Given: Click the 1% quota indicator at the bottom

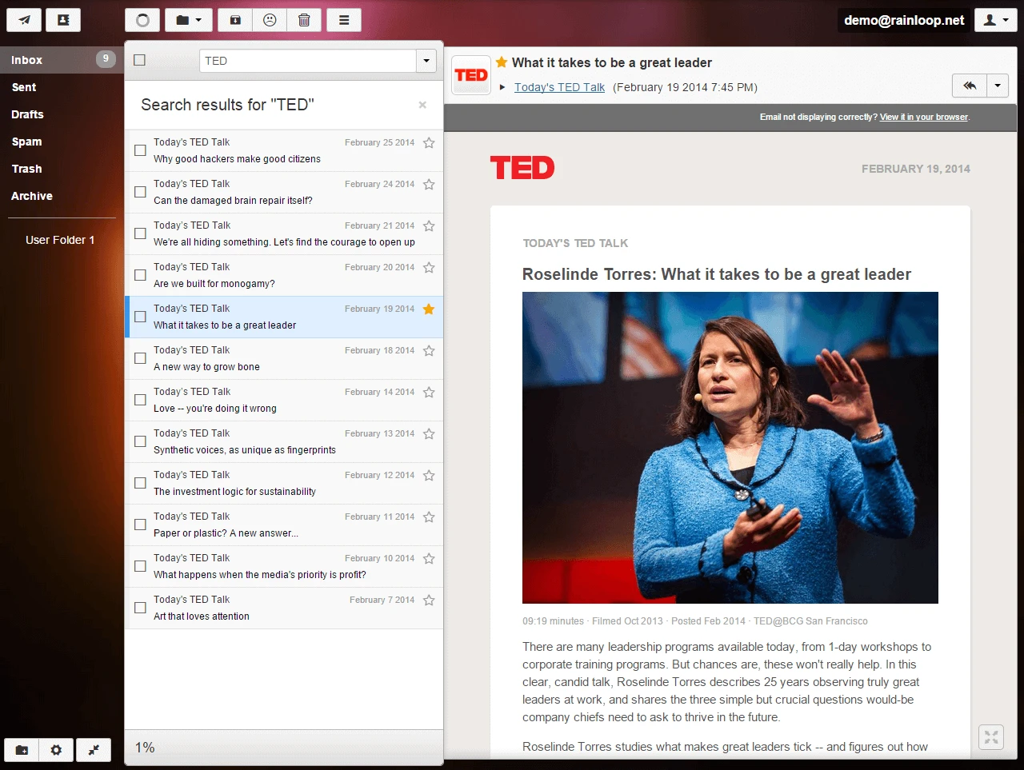Looking at the screenshot, I should tap(145, 748).
